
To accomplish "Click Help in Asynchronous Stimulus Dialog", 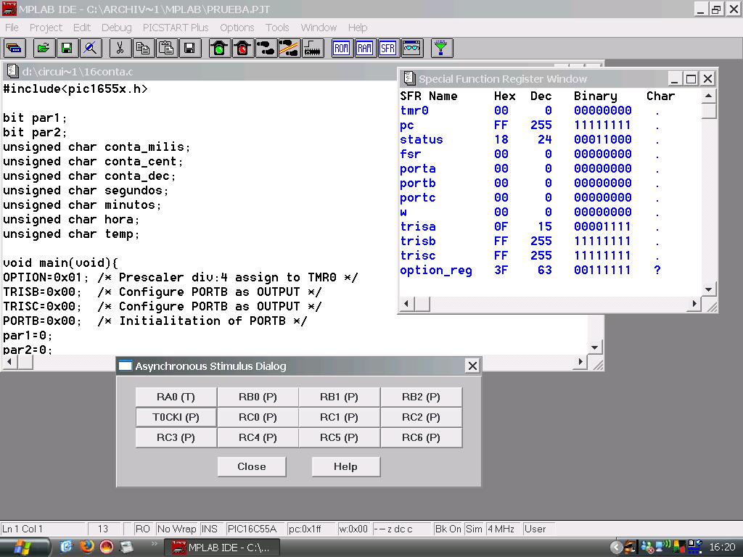I will click(x=345, y=466).
